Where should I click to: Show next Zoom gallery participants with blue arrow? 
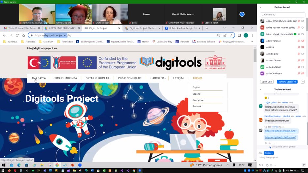(242, 14)
